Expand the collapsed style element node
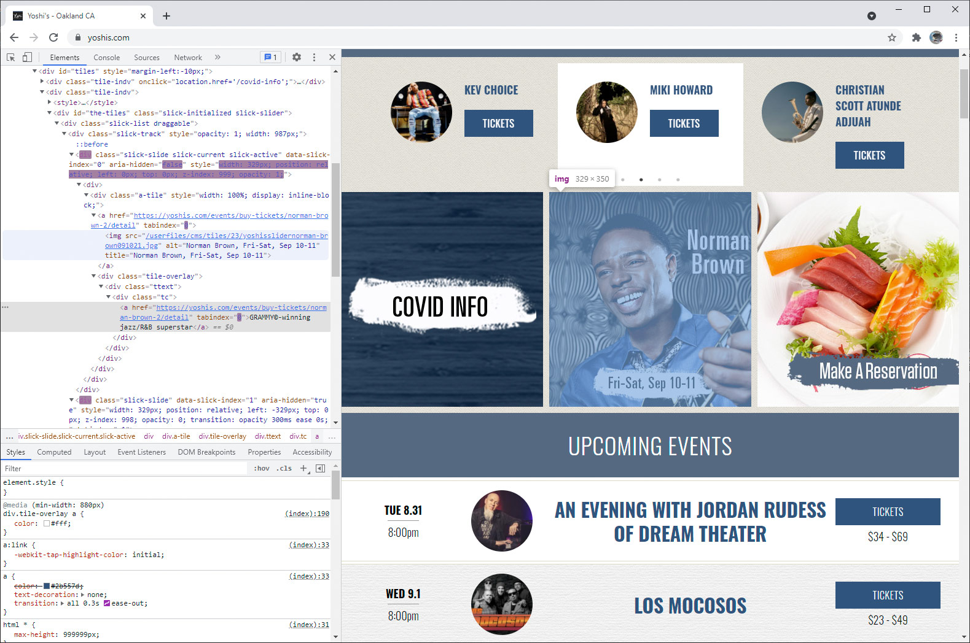This screenshot has width=970, height=643. [50, 102]
